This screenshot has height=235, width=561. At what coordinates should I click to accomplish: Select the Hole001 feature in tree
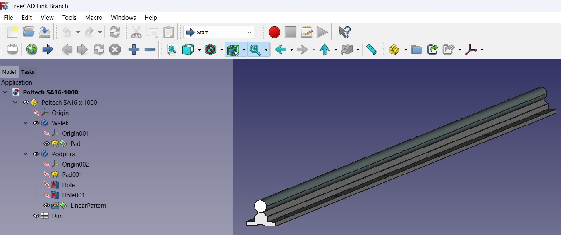73,195
